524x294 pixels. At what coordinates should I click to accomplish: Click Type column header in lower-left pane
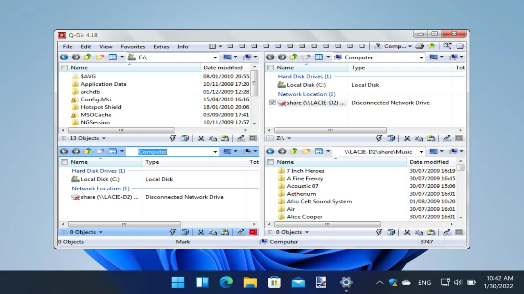coord(194,162)
